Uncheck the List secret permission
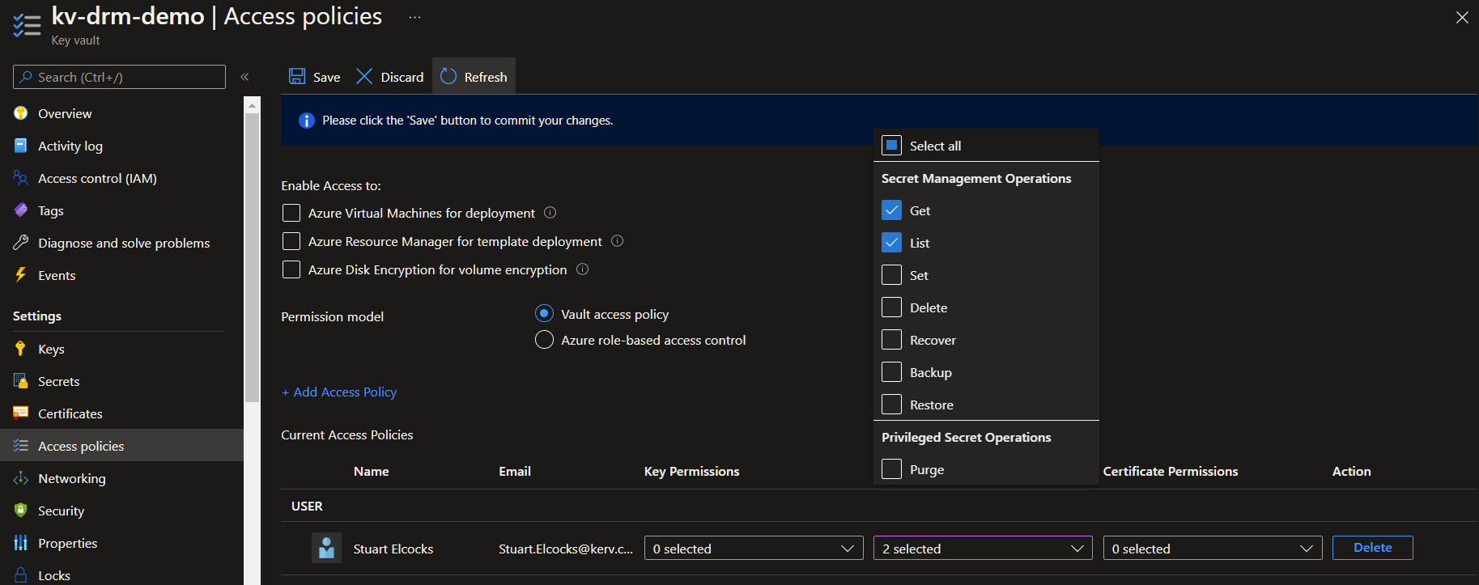This screenshot has width=1479, height=585. click(x=891, y=243)
